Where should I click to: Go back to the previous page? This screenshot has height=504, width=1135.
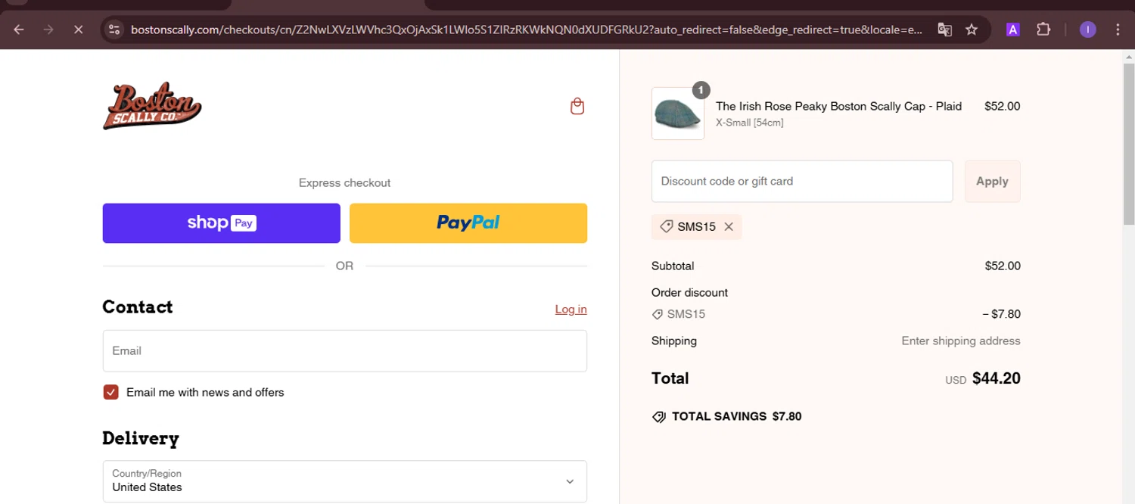coord(19,30)
